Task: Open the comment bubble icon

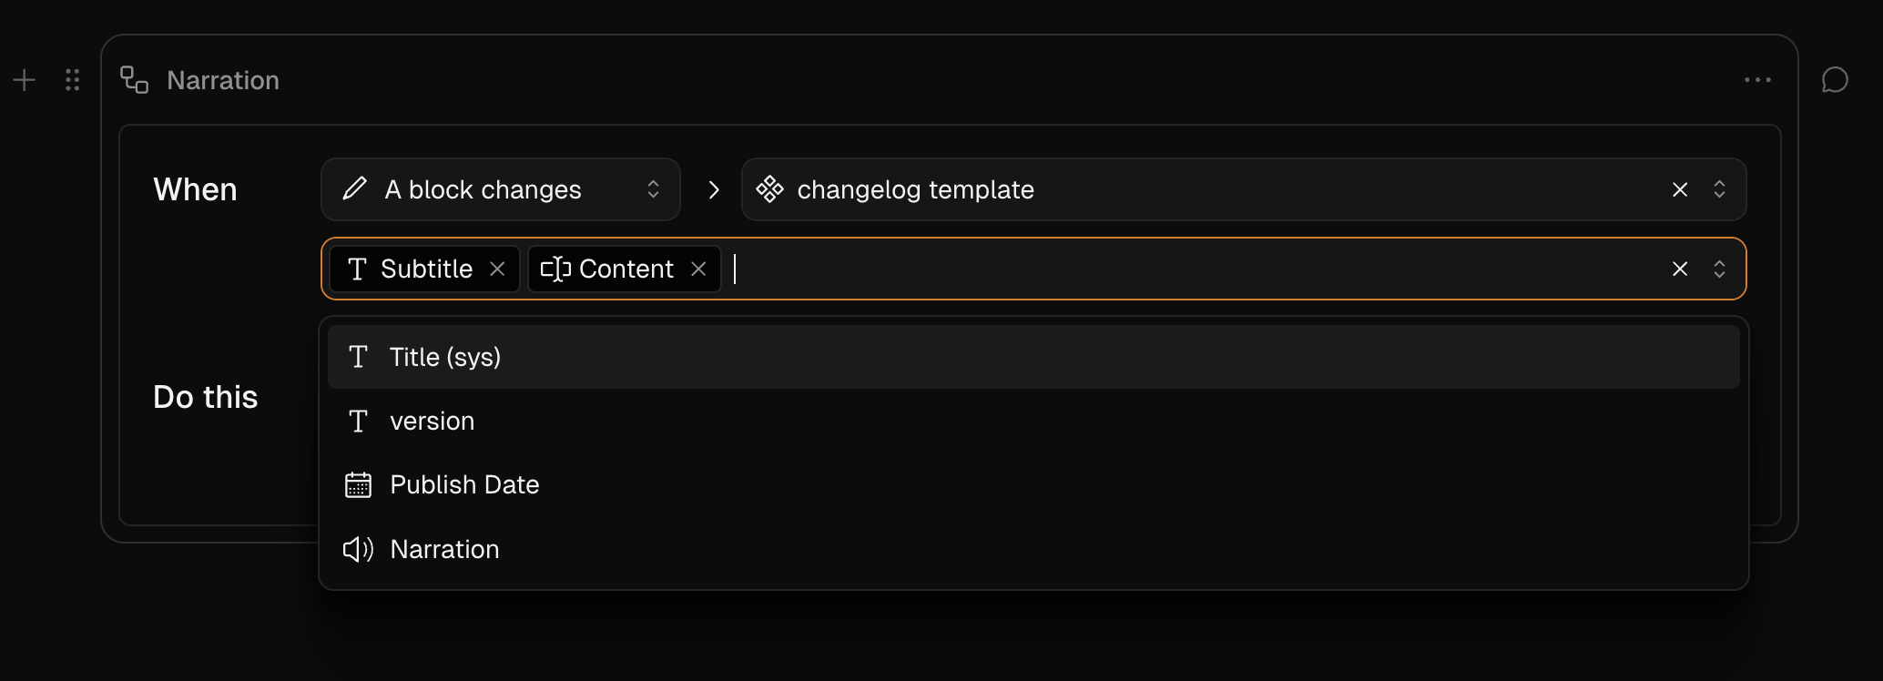Action: 1835,80
